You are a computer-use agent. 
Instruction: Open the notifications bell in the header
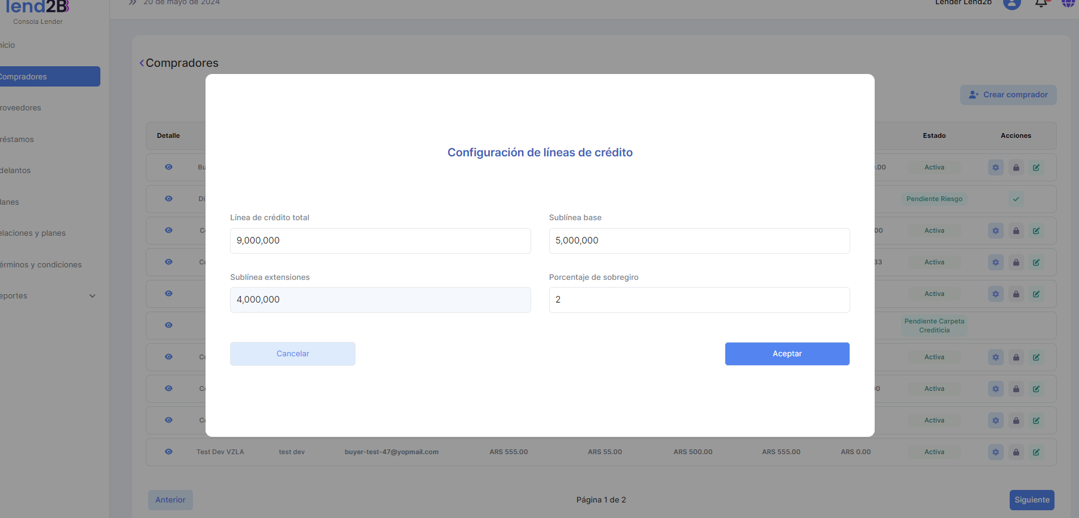1041,3
